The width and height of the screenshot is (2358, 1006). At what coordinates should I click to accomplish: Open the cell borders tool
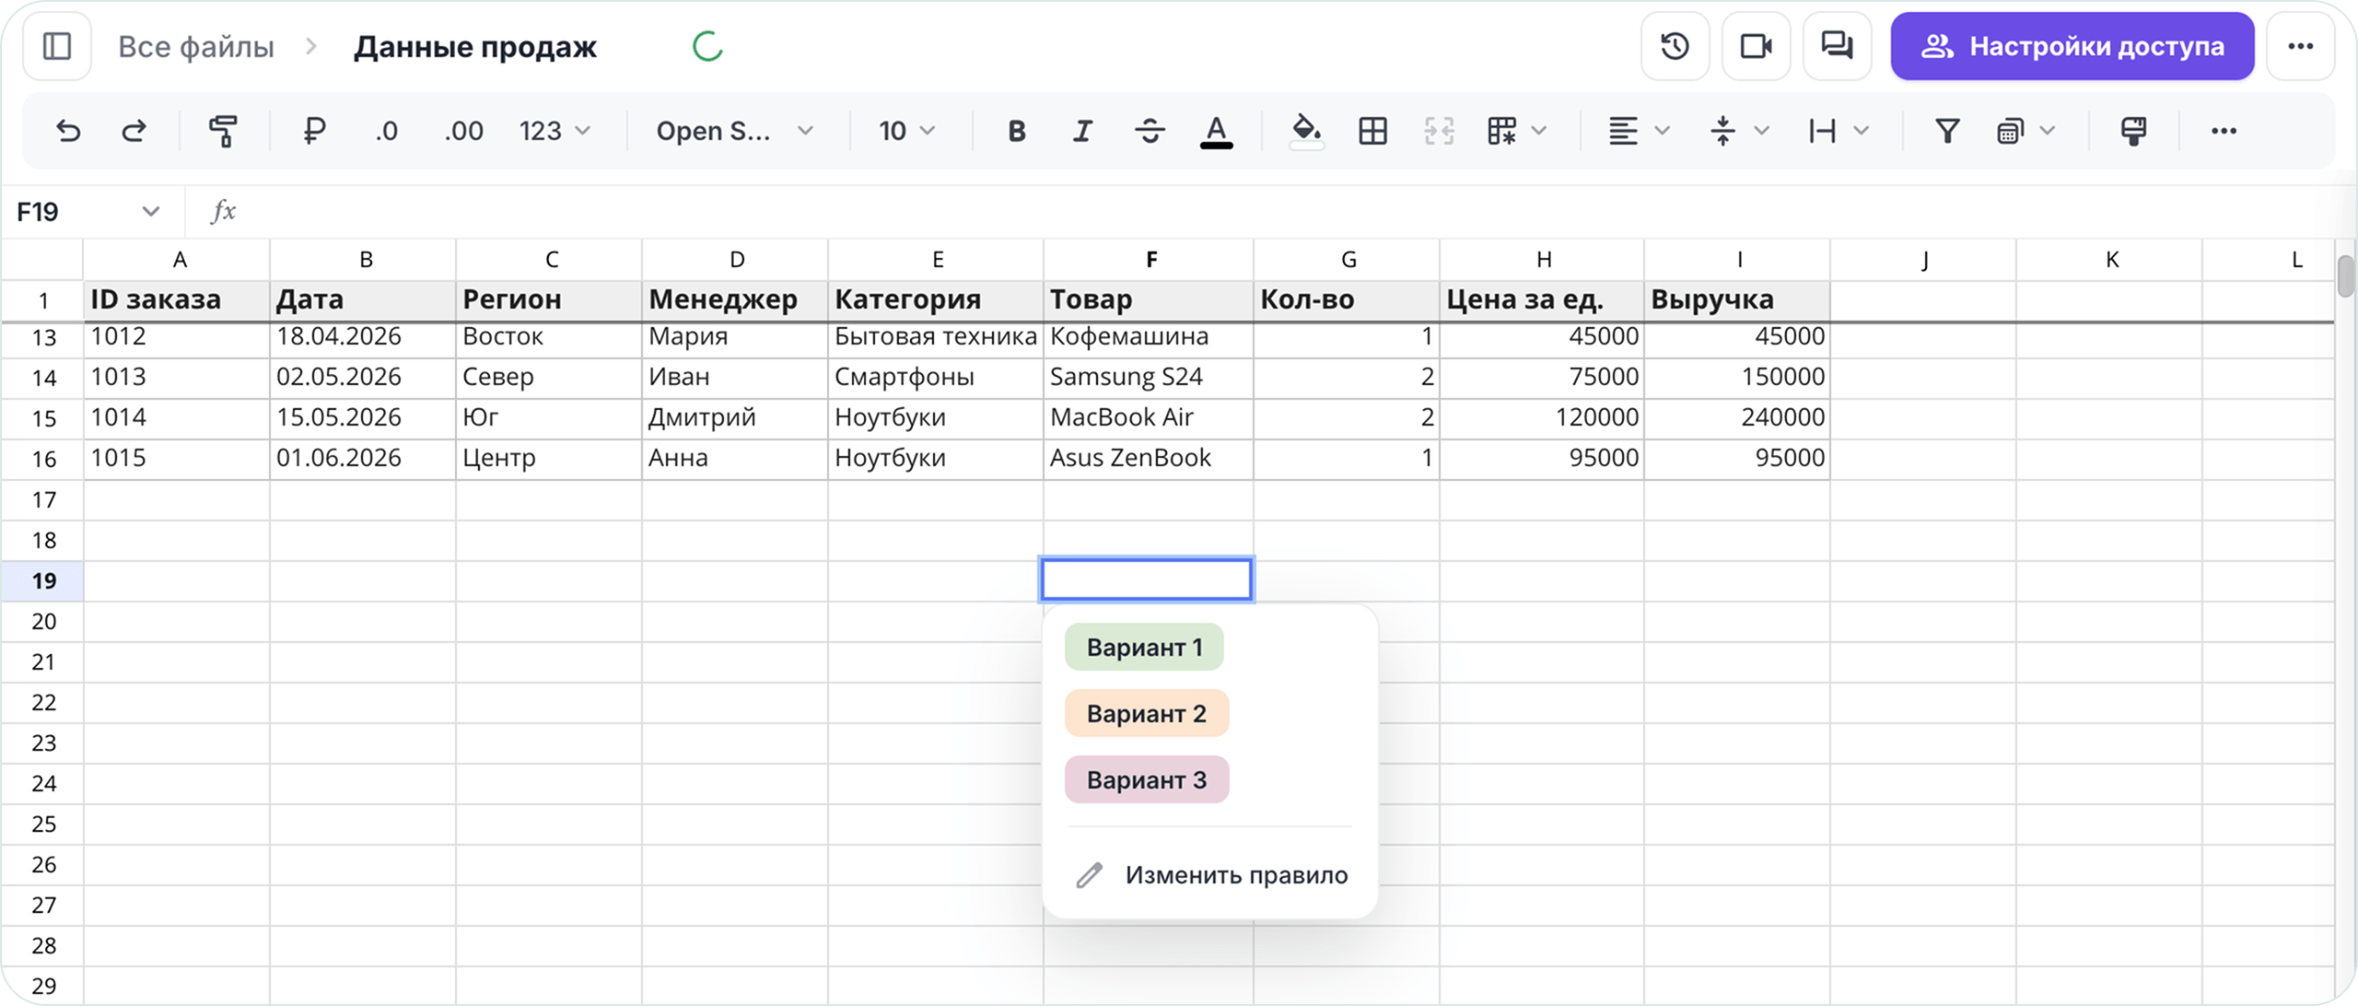click(x=1372, y=131)
